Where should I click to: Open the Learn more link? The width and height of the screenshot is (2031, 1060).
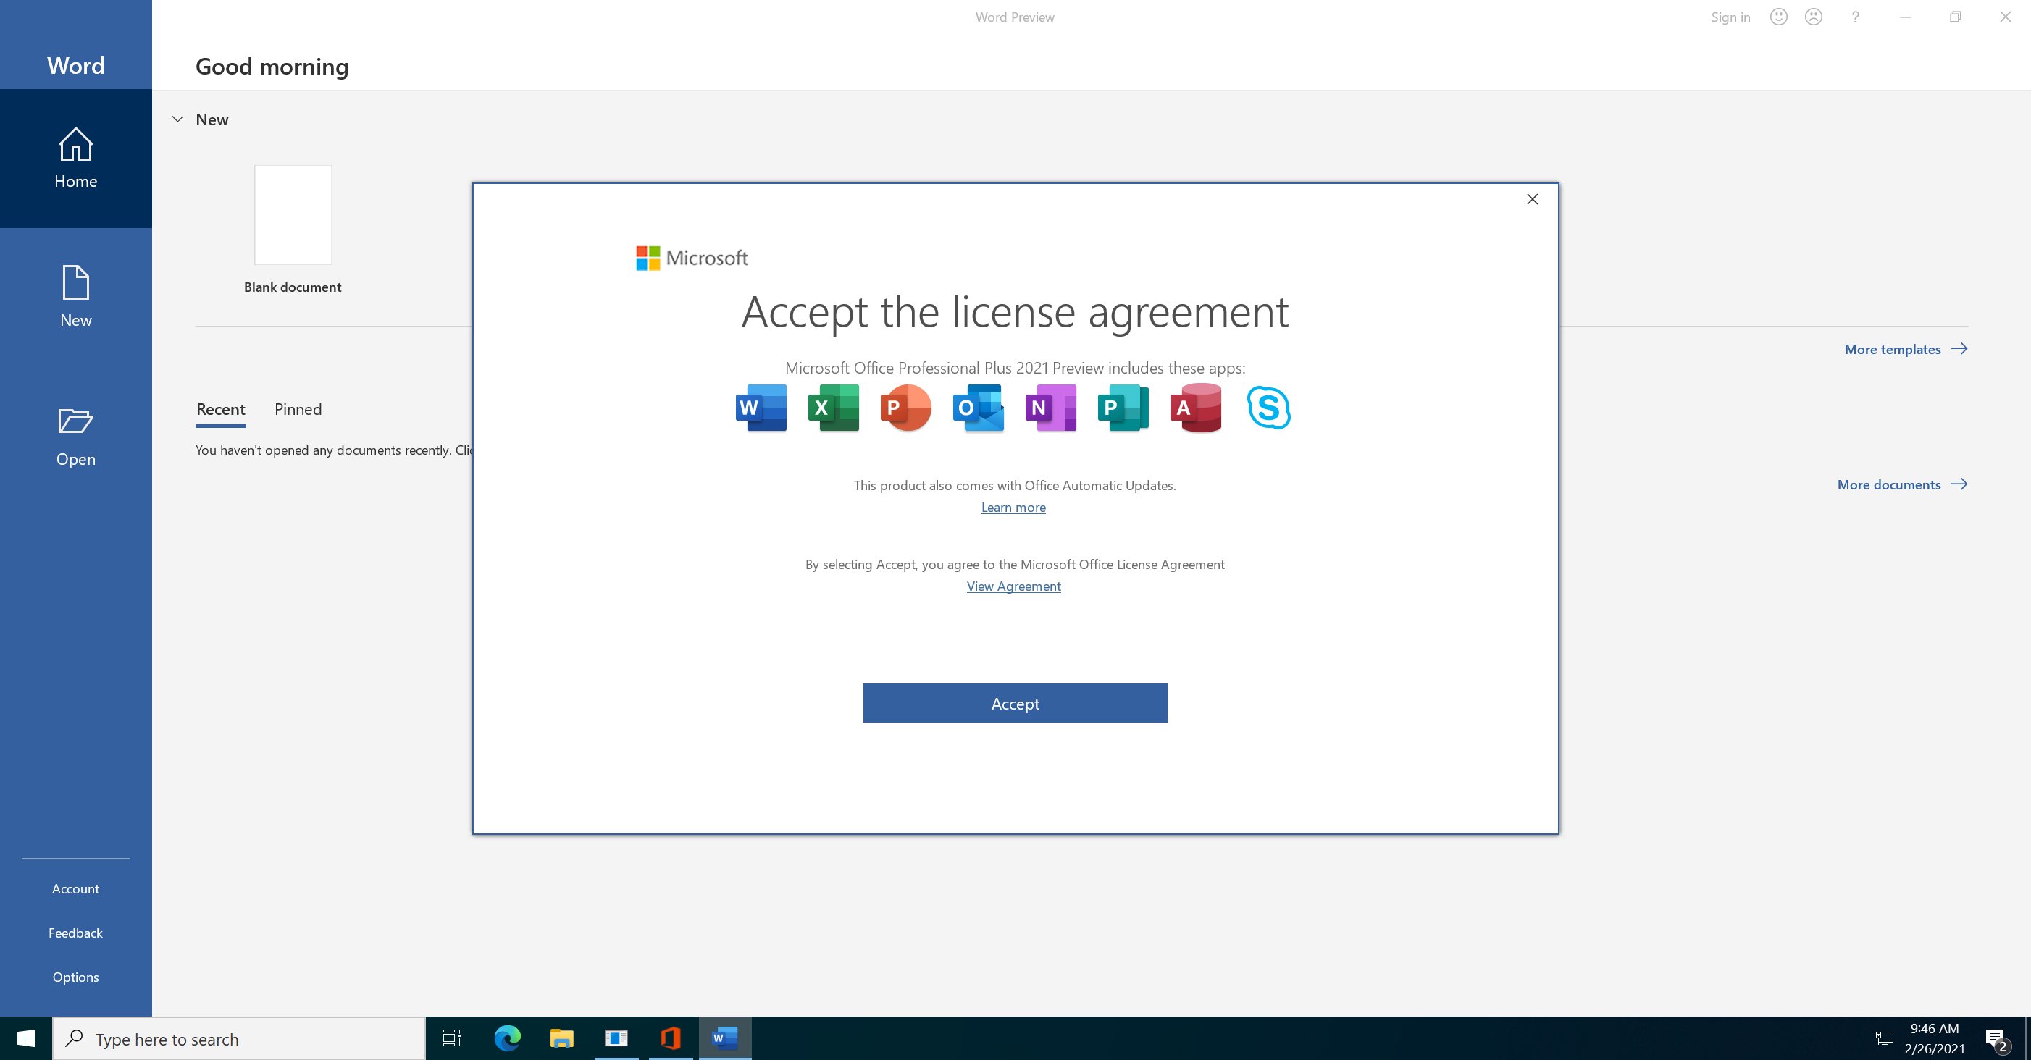1013,508
